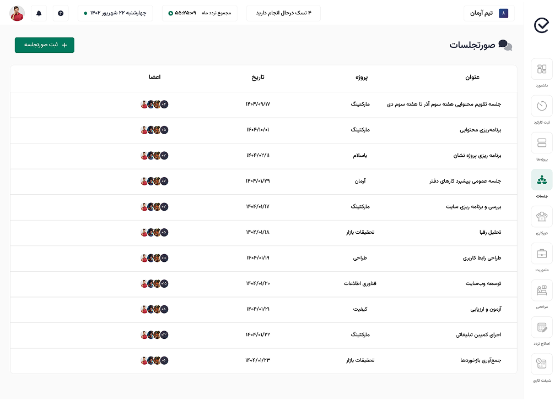
Task: Click the date ۱۴۰۴/۰۲/۱۱ cell
Action: click(258, 156)
